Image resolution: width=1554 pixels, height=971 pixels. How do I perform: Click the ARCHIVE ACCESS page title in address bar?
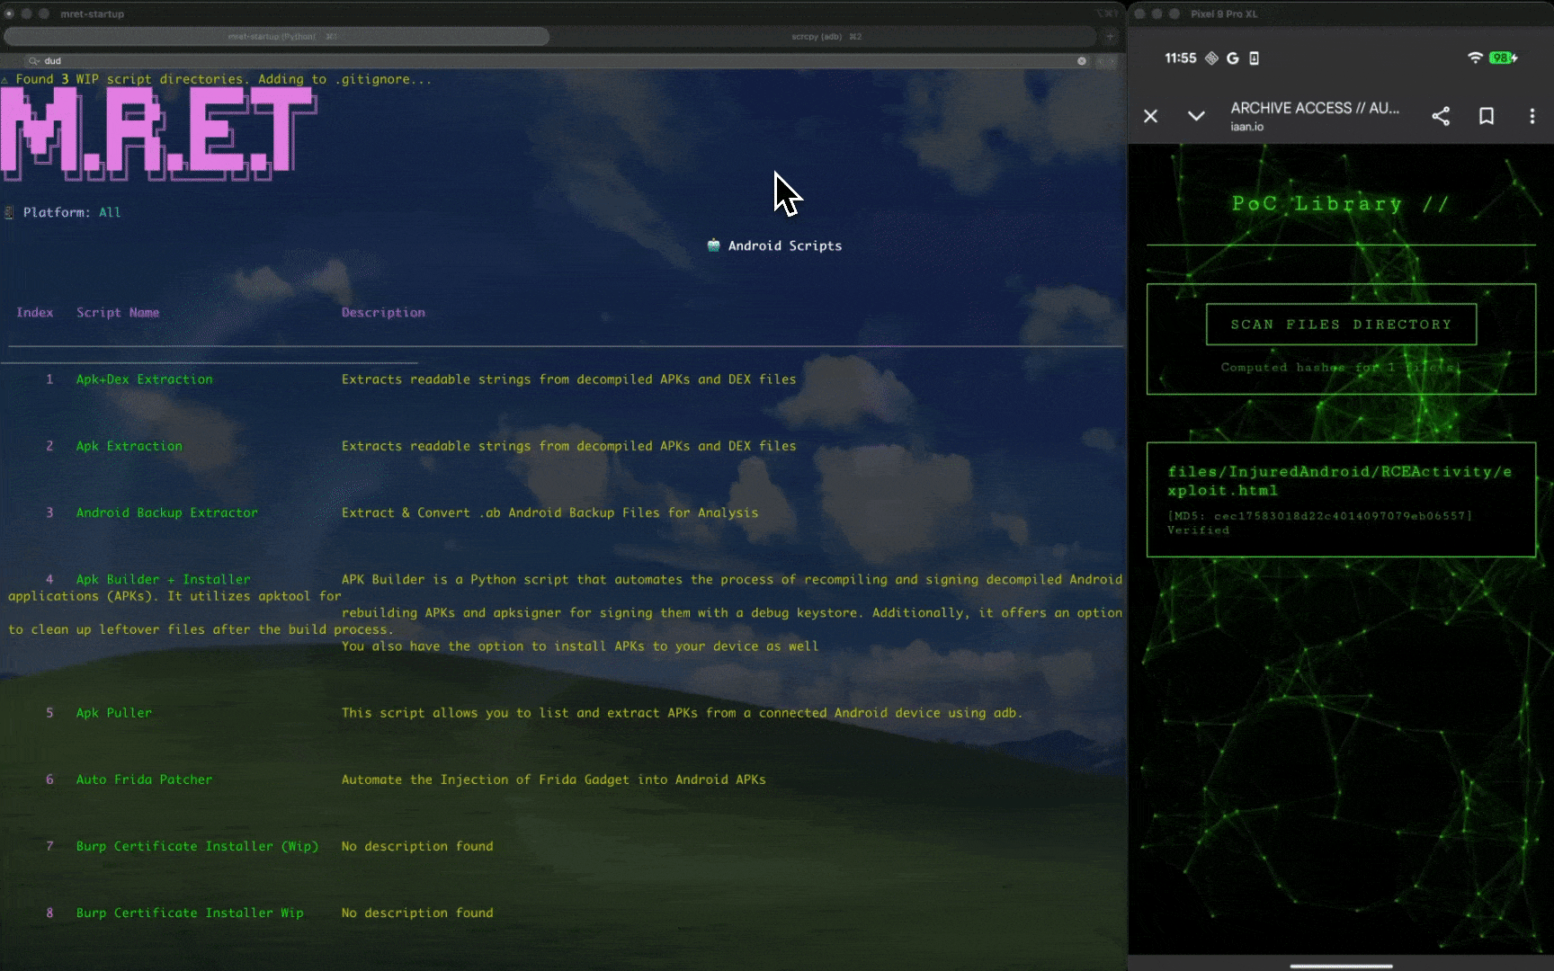pyautogui.click(x=1315, y=108)
